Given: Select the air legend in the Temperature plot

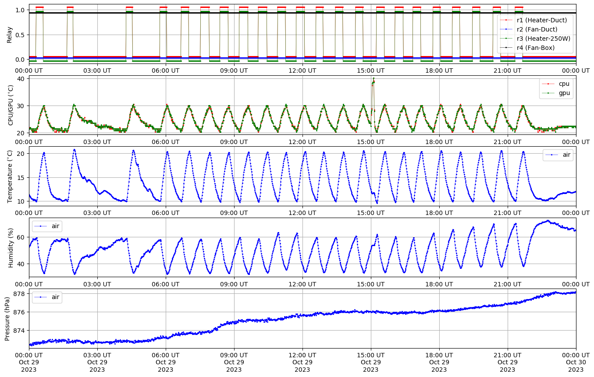Looking at the screenshot, I should (x=558, y=155).
